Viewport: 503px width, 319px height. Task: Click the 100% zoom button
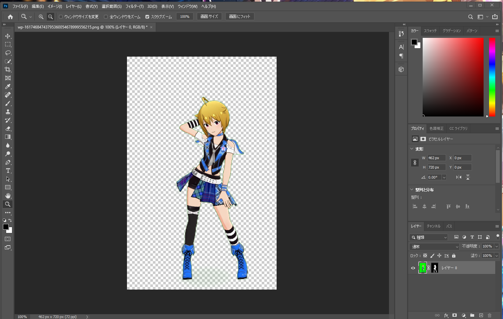pos(185,16)
